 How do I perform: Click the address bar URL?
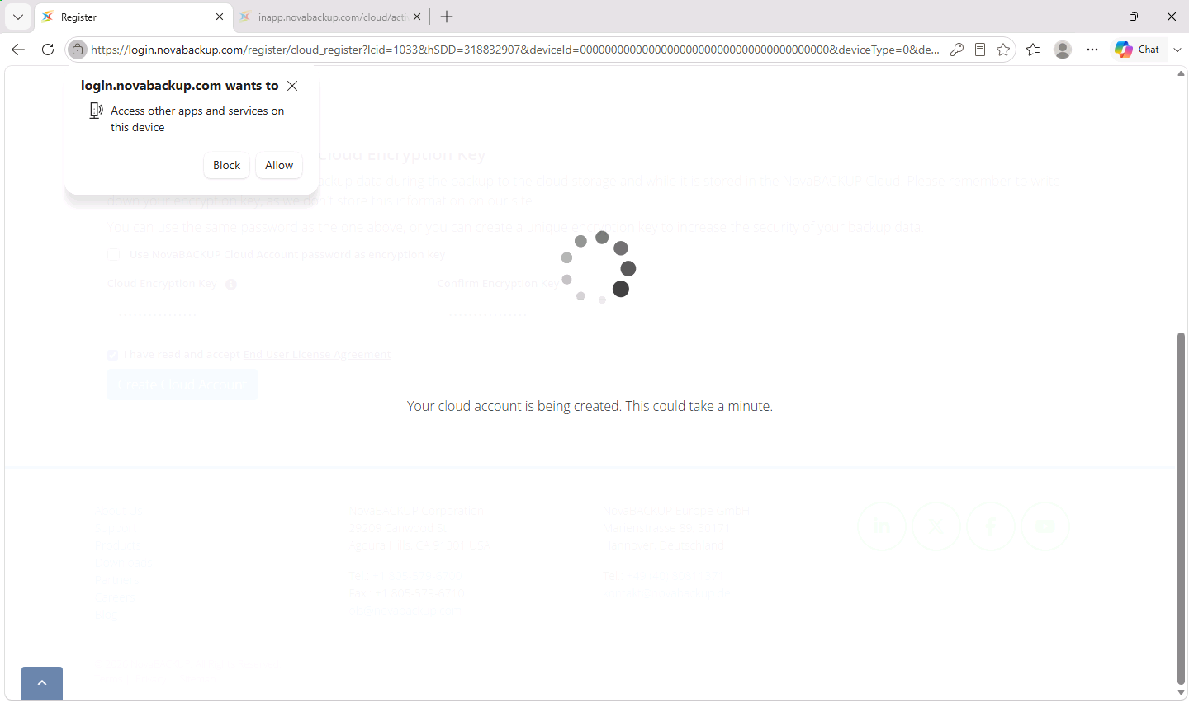[x=514, y=50]
